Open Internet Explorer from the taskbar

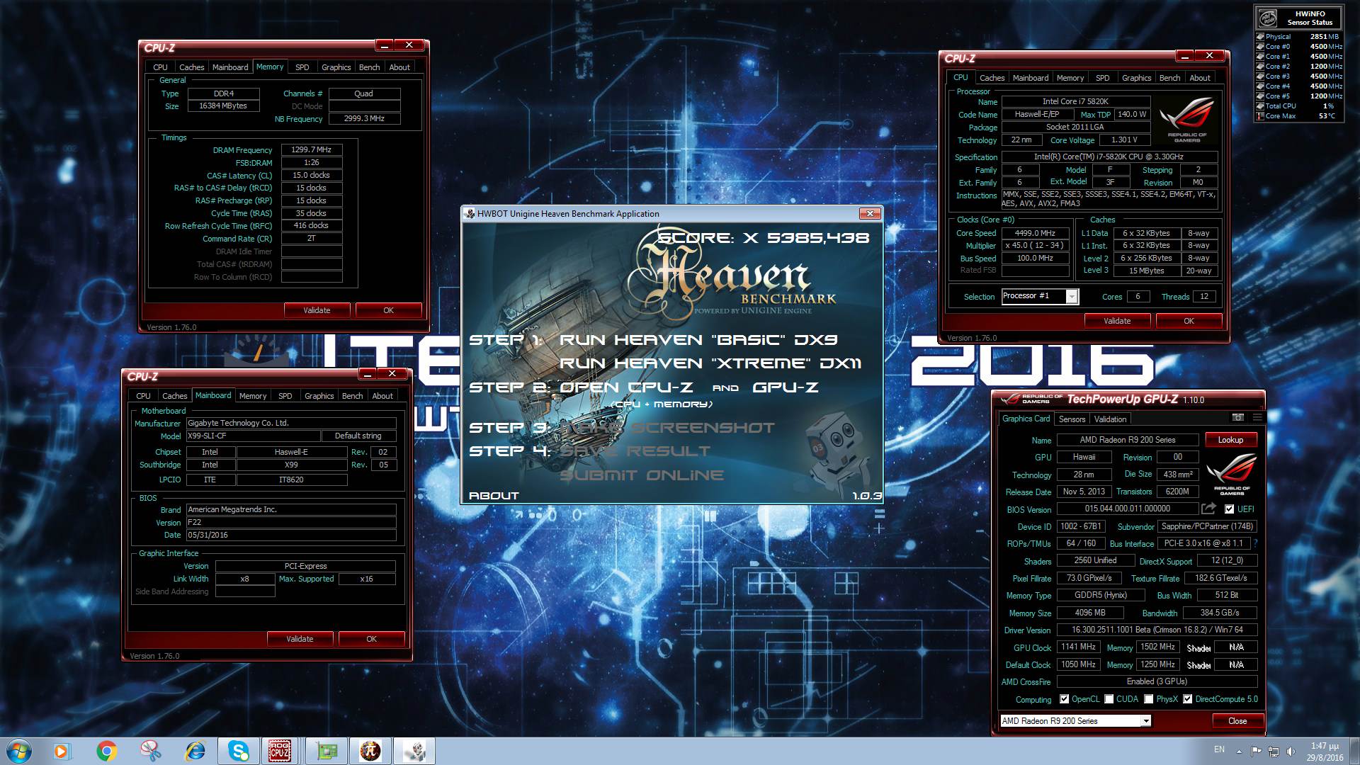click(x=195, y=751)
